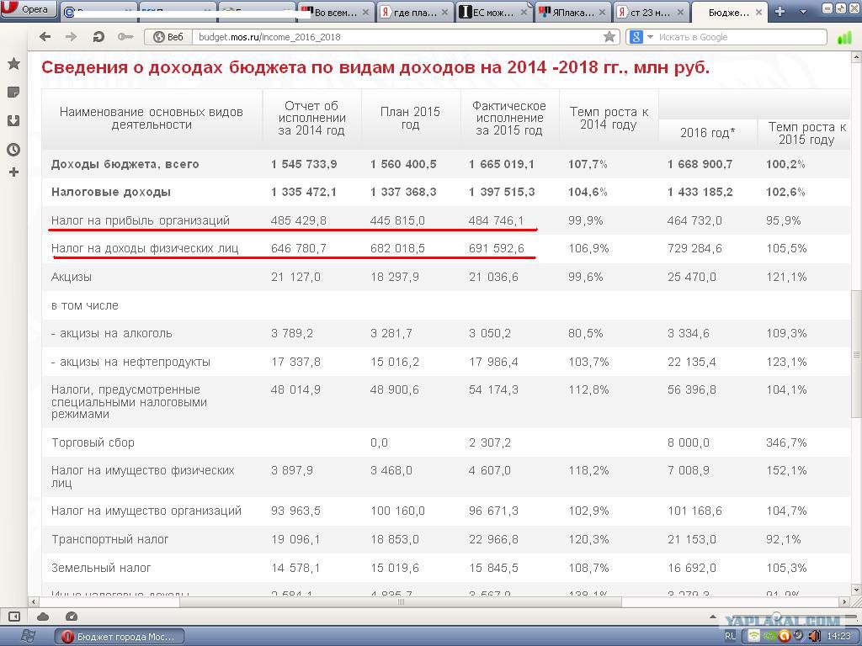Click the value 1 665 019,1

click(502, 164)
